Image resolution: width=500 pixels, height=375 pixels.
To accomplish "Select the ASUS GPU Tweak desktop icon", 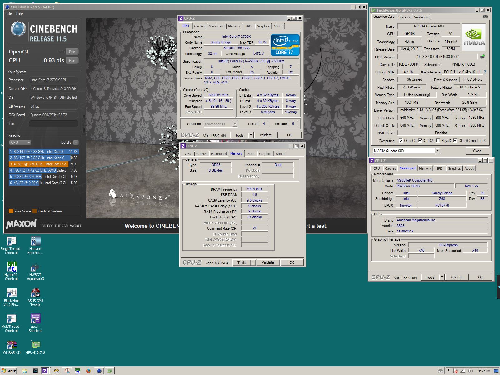I will click(35, 297).
